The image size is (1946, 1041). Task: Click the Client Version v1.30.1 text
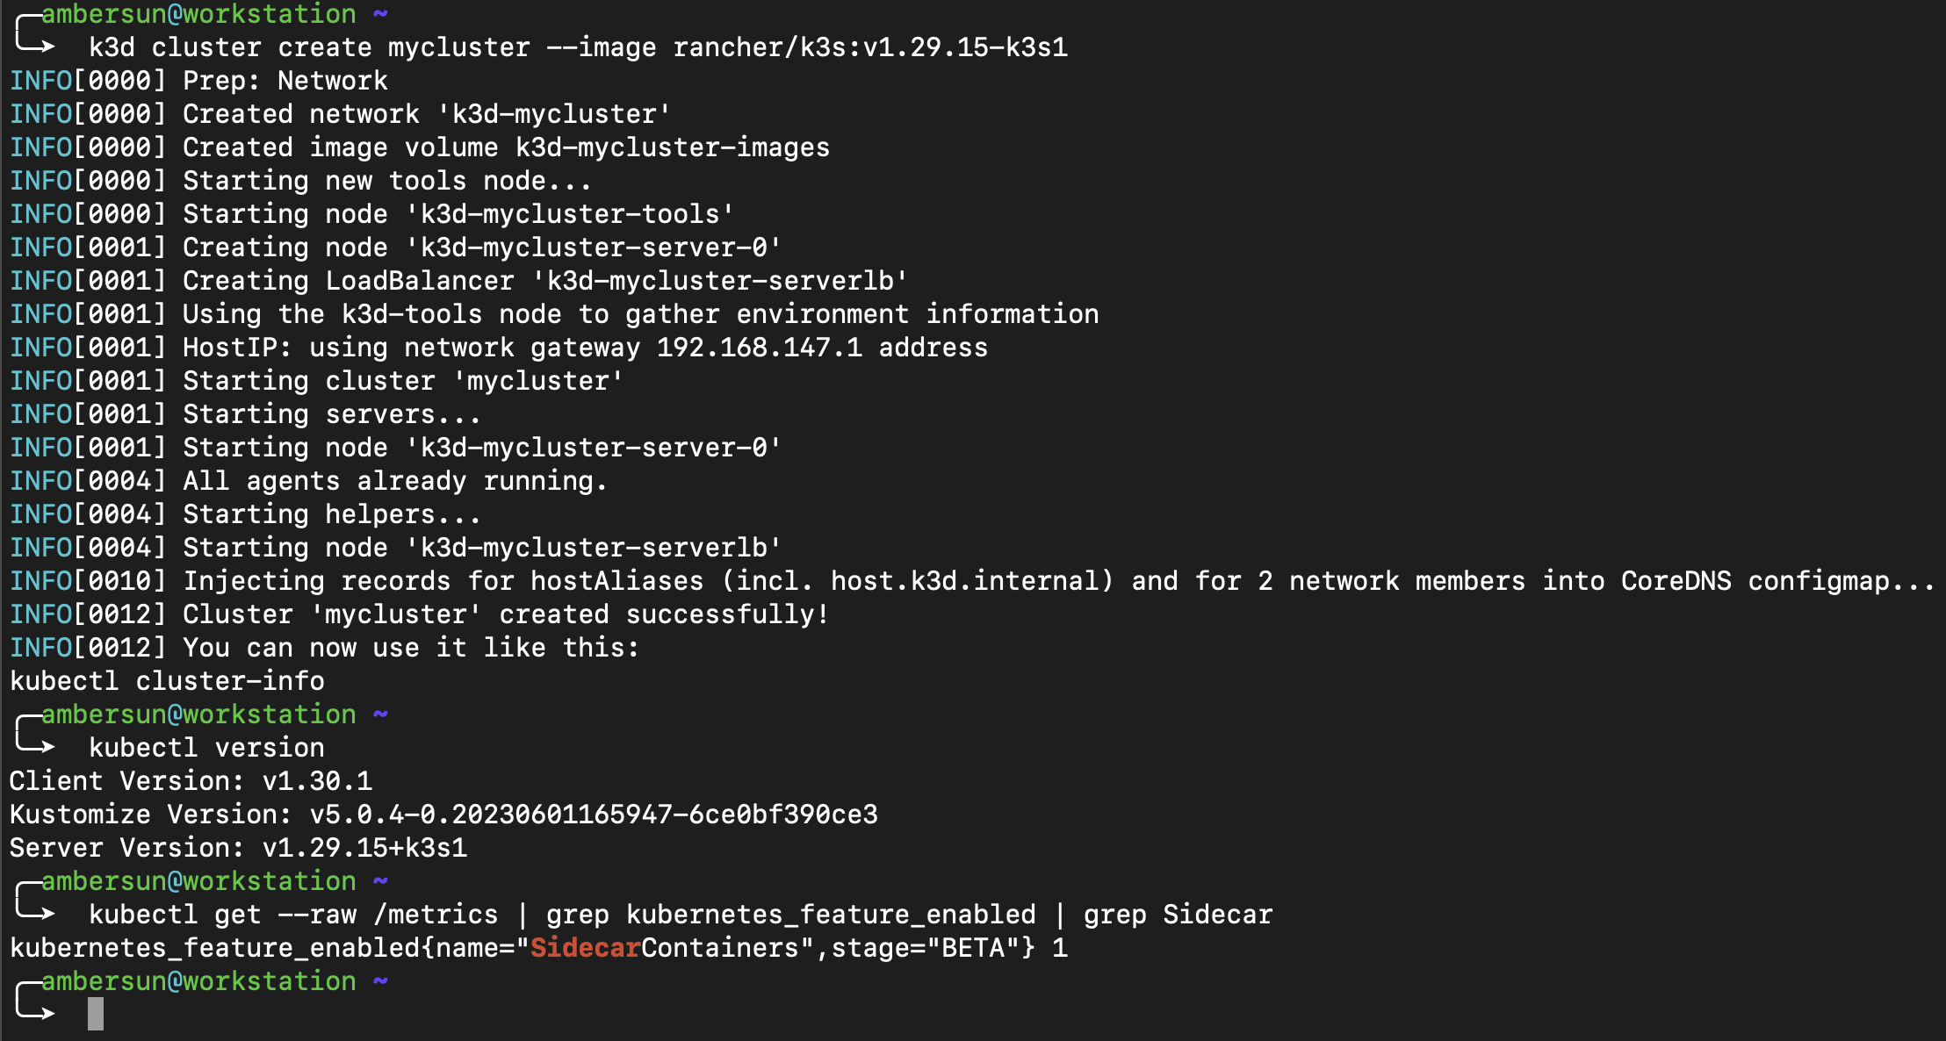click(191, 781)
